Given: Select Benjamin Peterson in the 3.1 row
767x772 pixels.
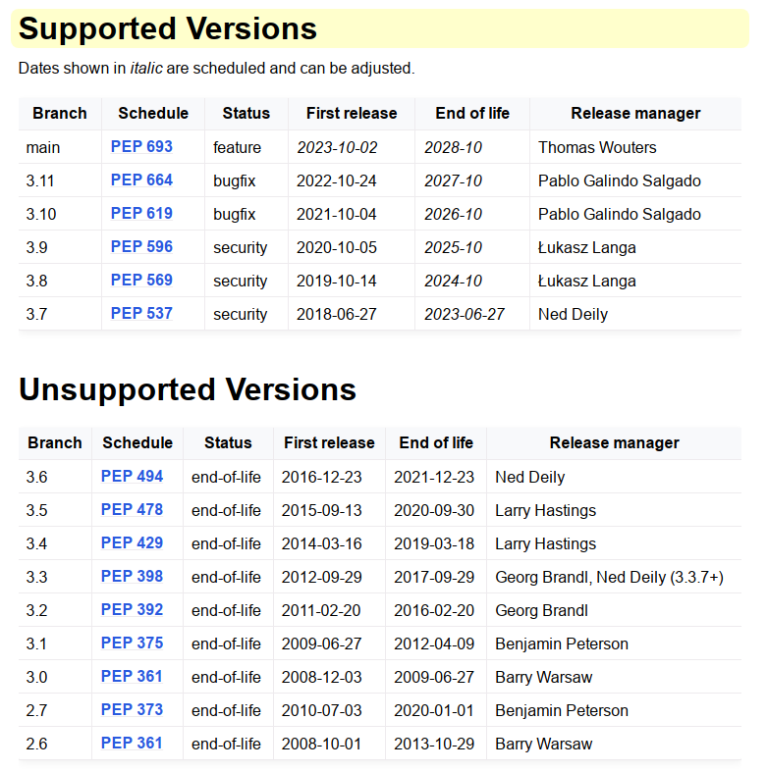Looking at the screenshot, I should [562, 643].
